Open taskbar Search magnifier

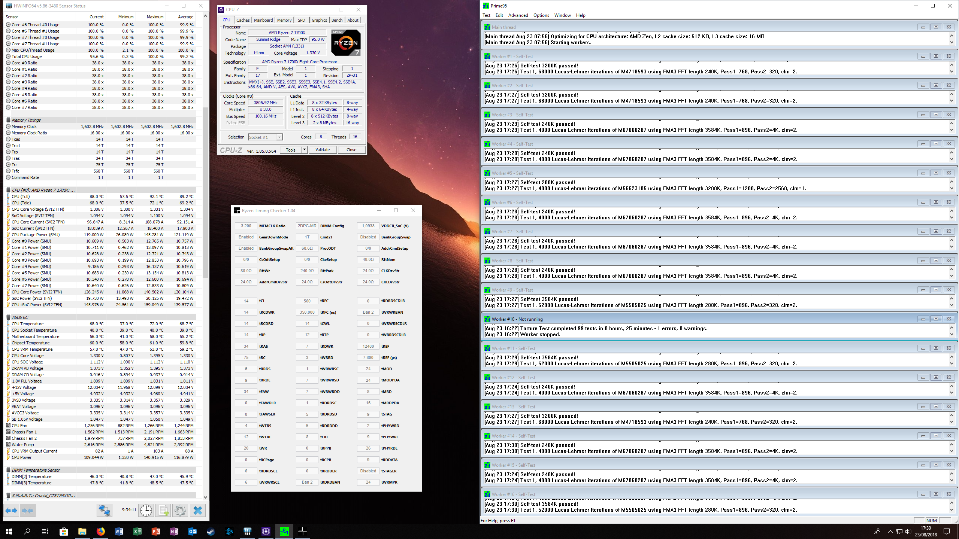coord(27,531)
